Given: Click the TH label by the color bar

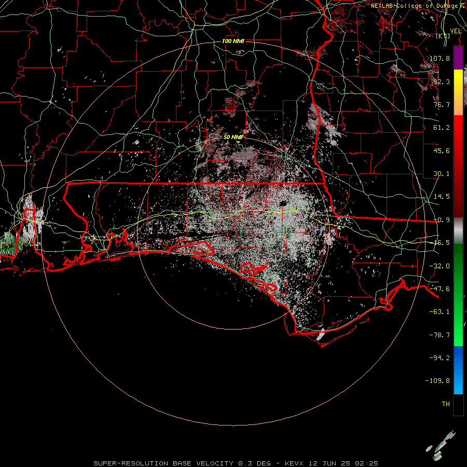Looking at the screenshot, I should click(x=446, y=404).
